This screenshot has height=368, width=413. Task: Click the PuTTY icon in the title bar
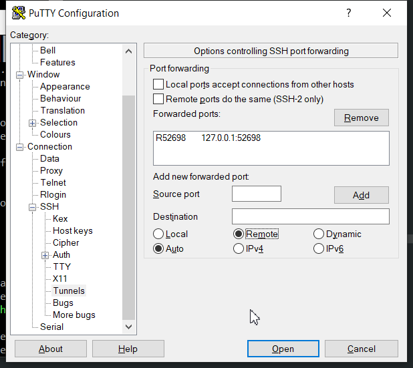(x=19, y=13)
